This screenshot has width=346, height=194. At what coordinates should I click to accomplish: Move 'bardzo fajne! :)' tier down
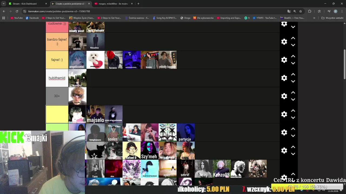[293, 45]
